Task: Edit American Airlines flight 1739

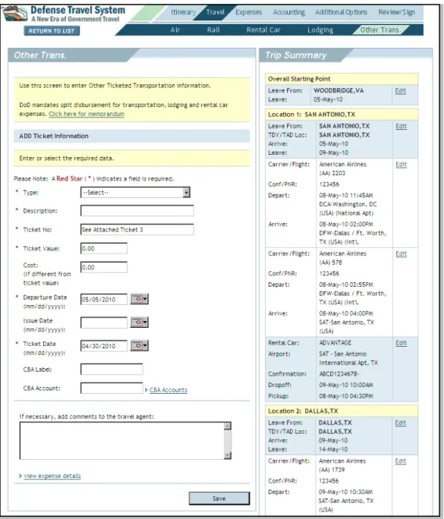Action: pyautogui.click(x=400, y=461)
